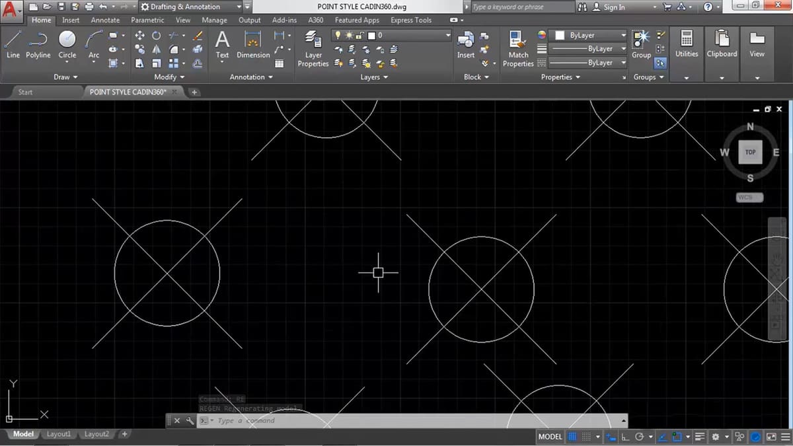This screenshot has height=446, width=793.
Task: Select the Rotate tool in Modify panel
Action: pos(156,36)
